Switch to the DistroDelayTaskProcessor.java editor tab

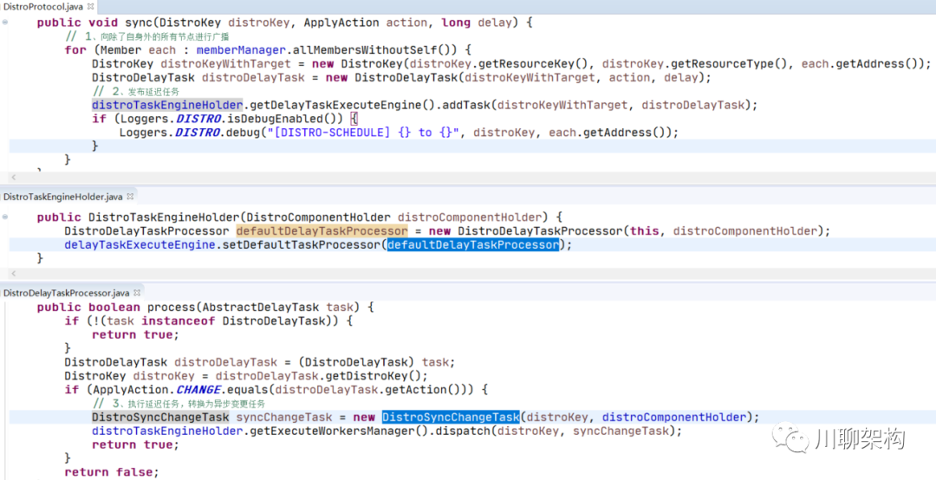pyautogui.click(x=66, y=293)
